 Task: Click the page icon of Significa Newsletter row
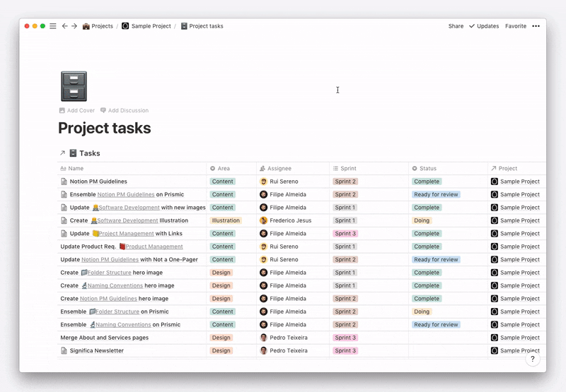point(64,350)
